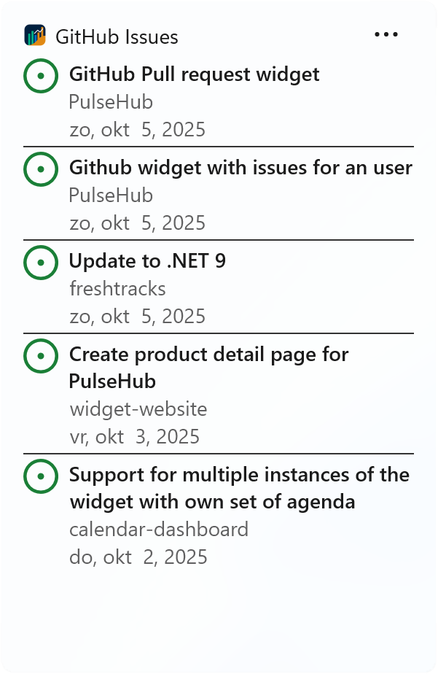Click the open icon beside Create product detail page
The image size is (438, 674).
(42, 357)
